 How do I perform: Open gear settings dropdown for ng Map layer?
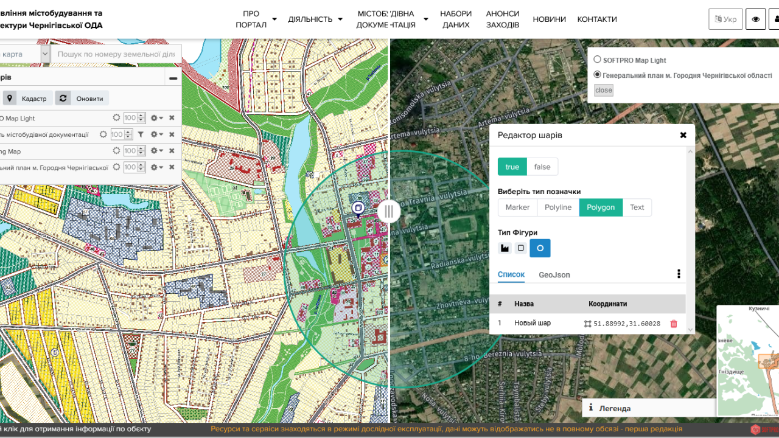coord(157,151)
